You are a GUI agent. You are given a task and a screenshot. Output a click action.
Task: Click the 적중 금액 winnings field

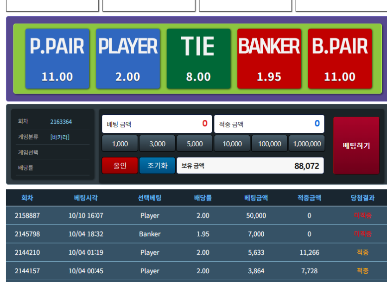269,124
